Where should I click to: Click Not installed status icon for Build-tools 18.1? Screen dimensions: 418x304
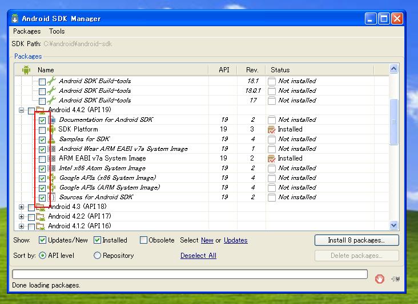pos(272,81)
